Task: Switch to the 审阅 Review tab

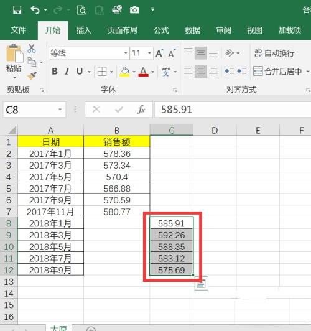Action: point(224,30)
